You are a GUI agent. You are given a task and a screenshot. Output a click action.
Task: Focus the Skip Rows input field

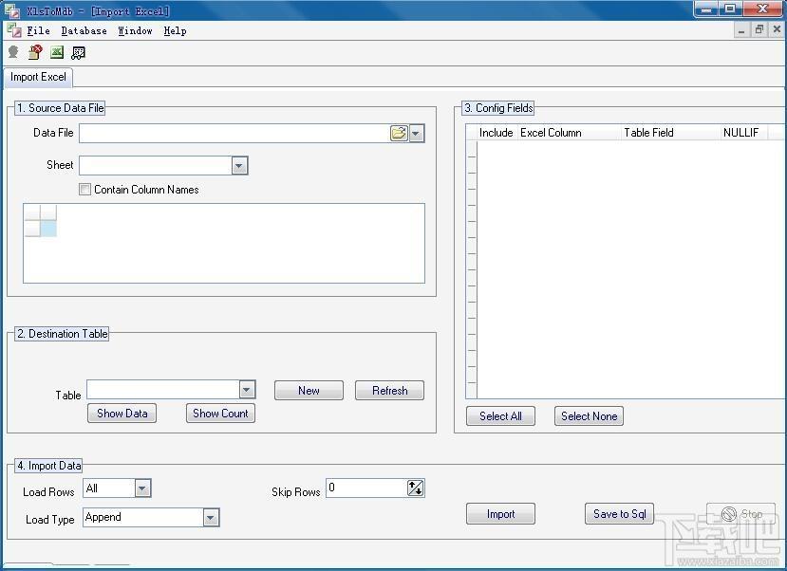366,488
